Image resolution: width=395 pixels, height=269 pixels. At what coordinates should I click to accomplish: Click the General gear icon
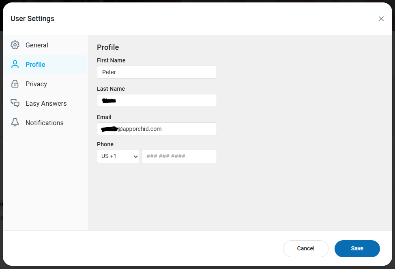point(15,45)
